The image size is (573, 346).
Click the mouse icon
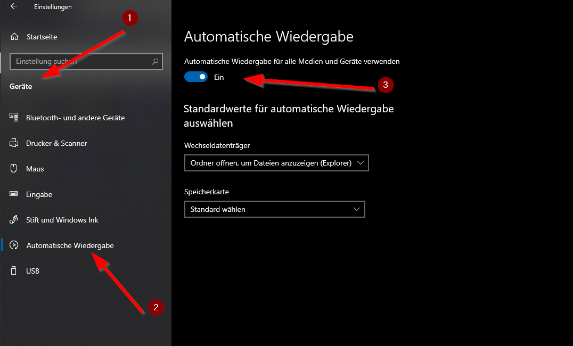click(14, 169)
